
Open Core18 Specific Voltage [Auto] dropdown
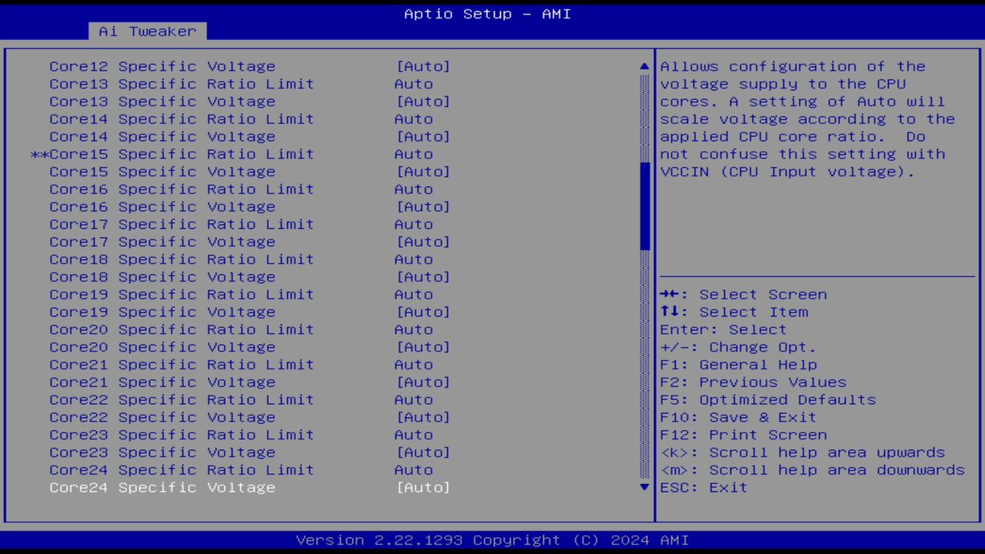coord(423,277)
